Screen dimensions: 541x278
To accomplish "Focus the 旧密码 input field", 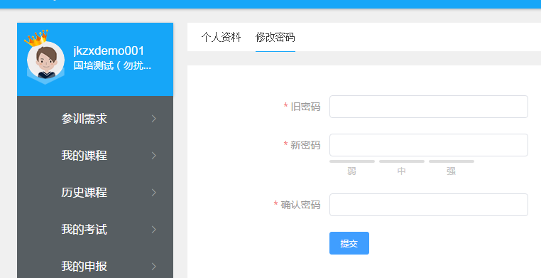I will coord(429,107).
